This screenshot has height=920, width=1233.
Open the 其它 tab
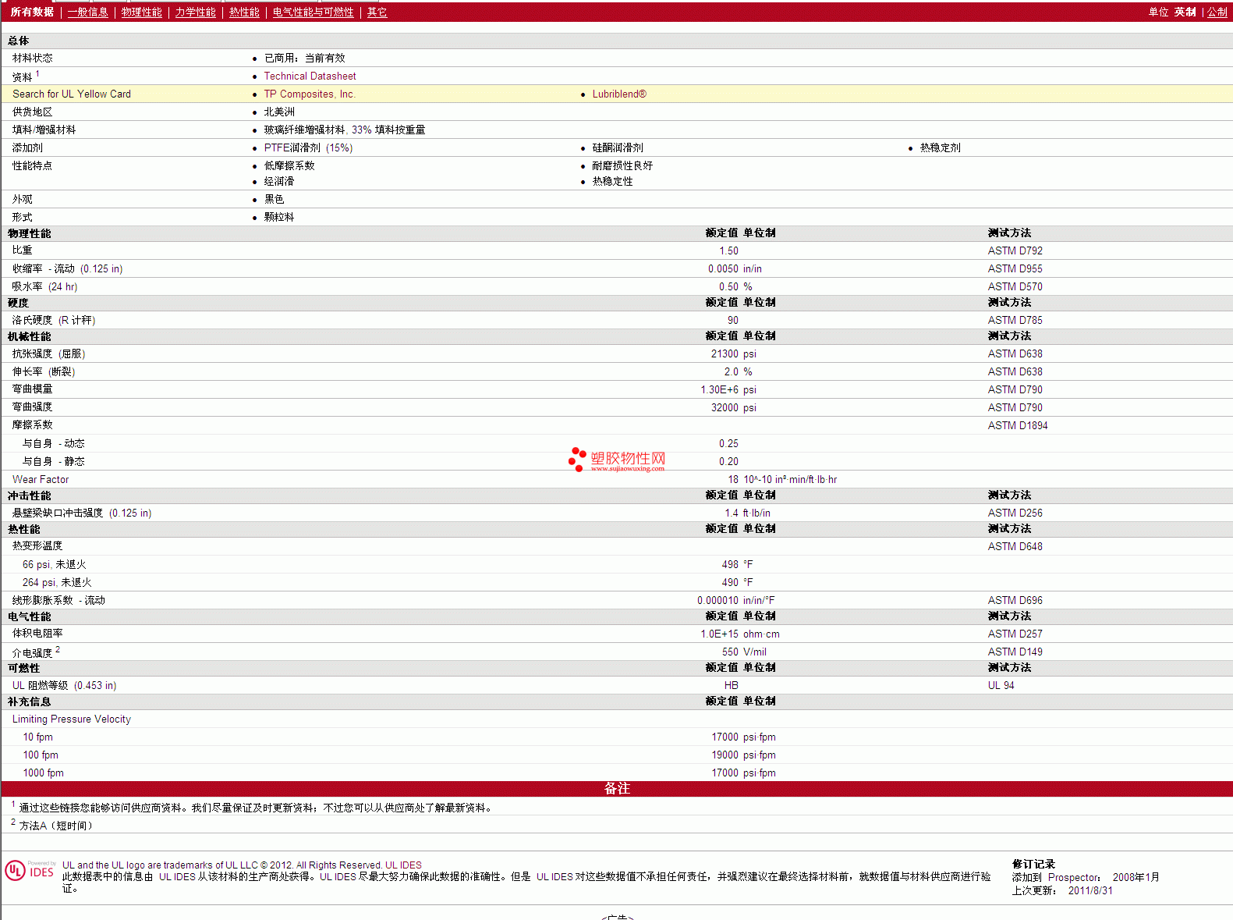point(377,12)
